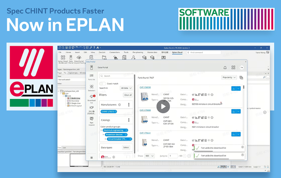281x178 pixels.
Task: Open Manufacturers three-dot menu
Action: [x=129, y=105]
